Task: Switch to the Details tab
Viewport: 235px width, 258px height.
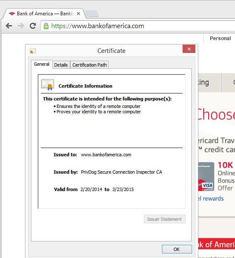Action: (61, 65)
